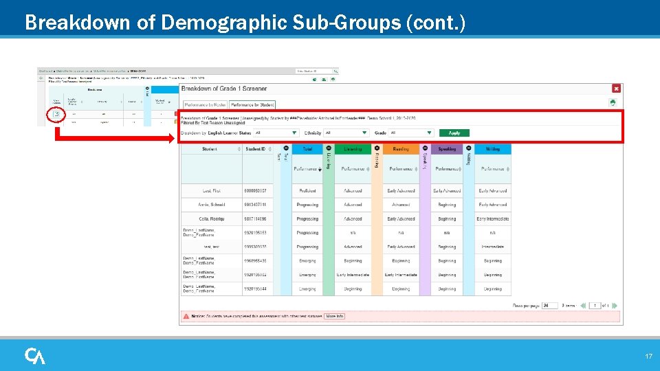Collapse the Writing column group
The height and width of the screenshot is (371, 660).
[468, 148]
